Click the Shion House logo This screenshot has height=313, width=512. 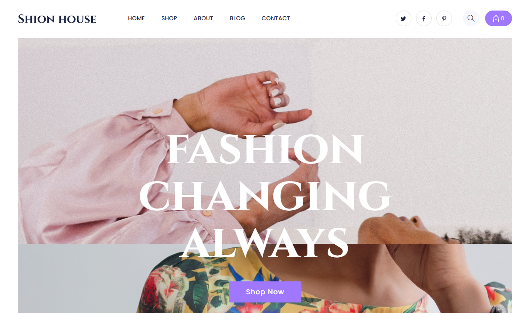click(57, 19)
